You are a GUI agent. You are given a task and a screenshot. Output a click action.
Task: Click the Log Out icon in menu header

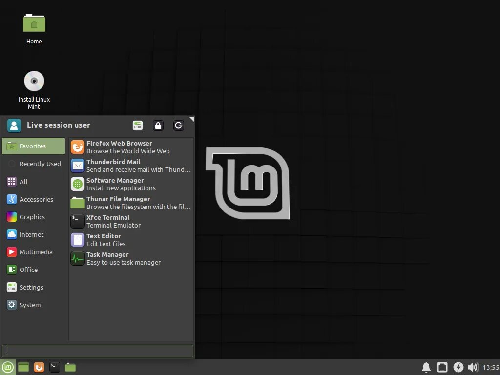[x=179, y=125]
